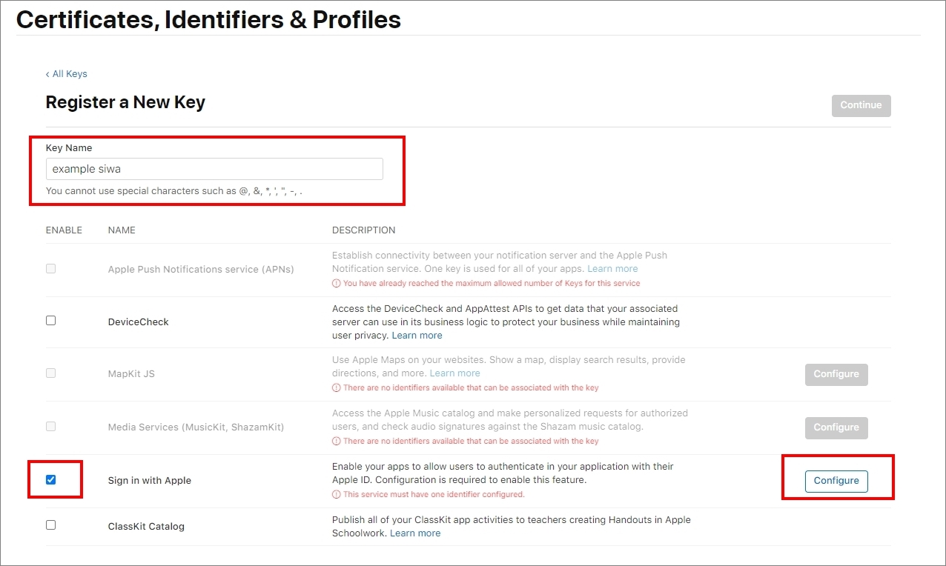Focus the Key Name input field

214,169
